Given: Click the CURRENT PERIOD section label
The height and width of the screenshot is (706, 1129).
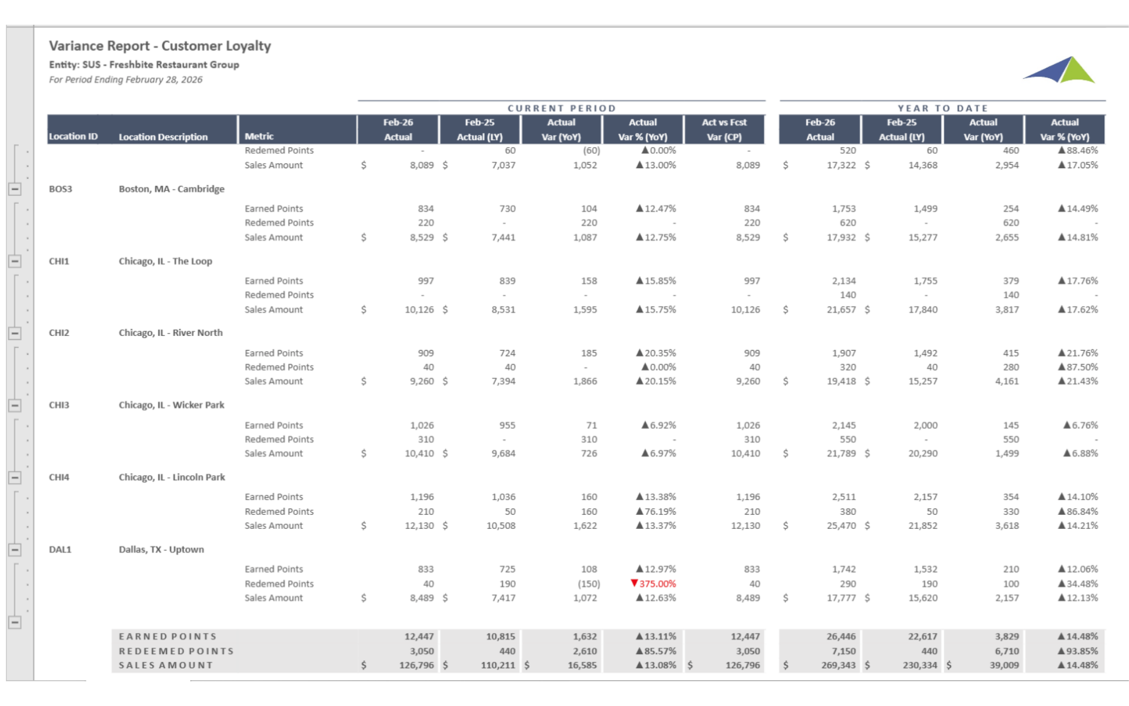Looking at the screenshot, I should pos(562,108).
